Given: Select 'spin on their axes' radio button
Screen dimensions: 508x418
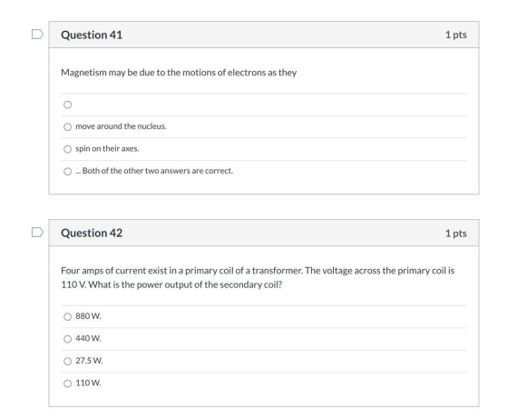Looking at the screenshot, I should 67,149.
